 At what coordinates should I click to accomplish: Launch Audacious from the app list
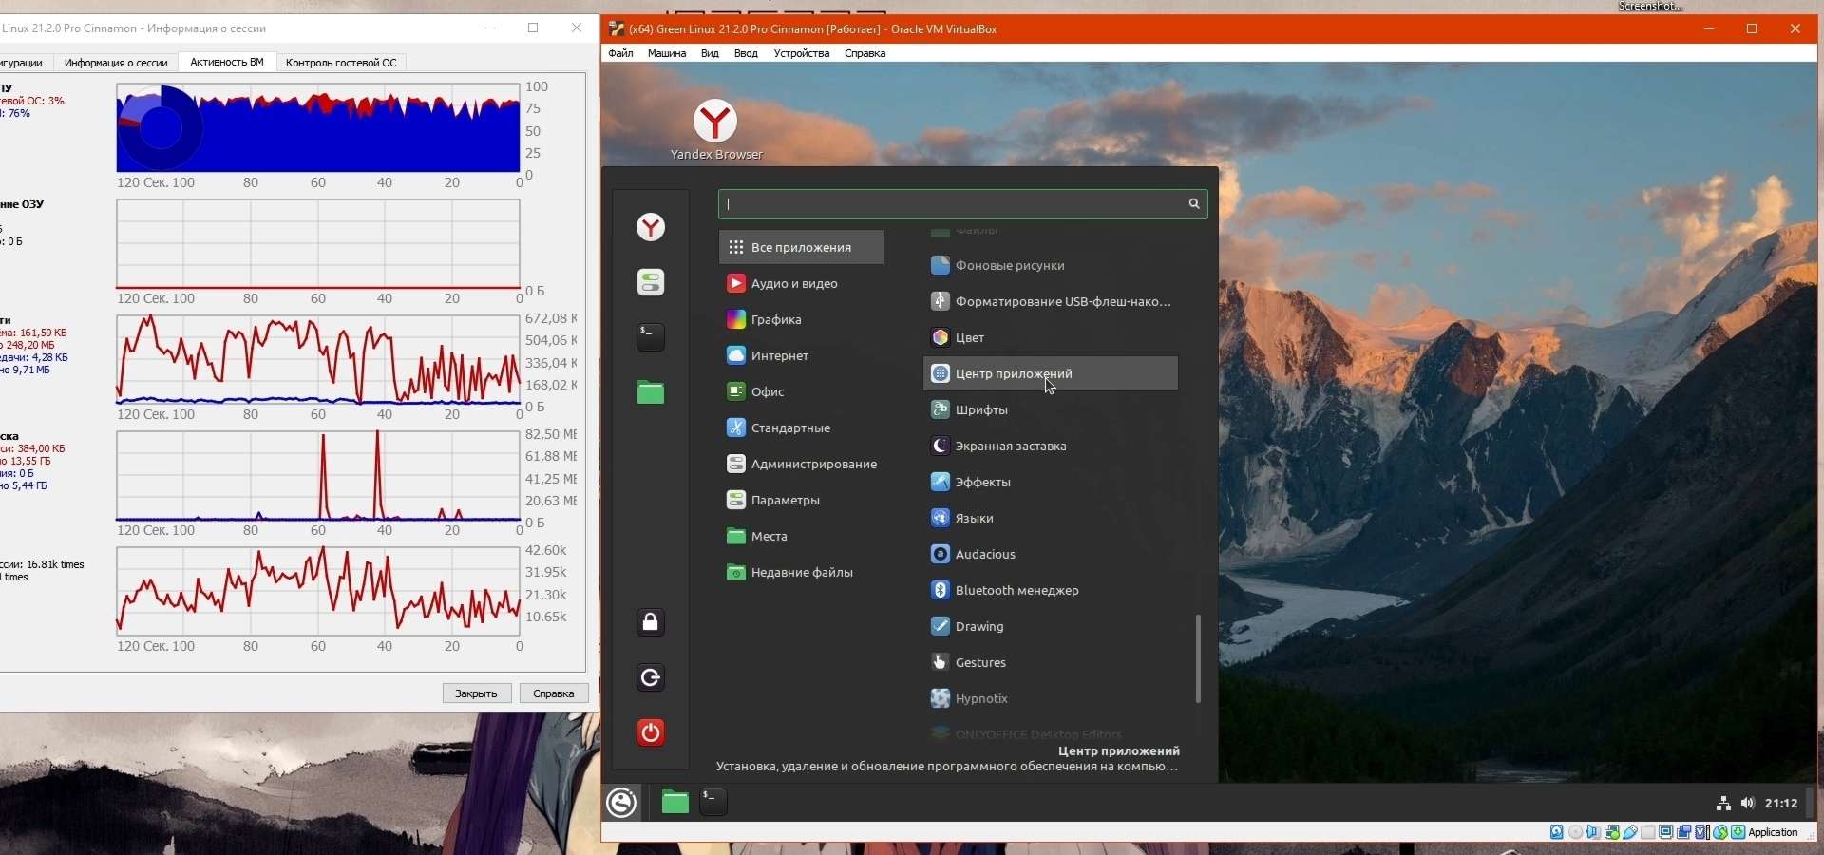[1051, 554]
